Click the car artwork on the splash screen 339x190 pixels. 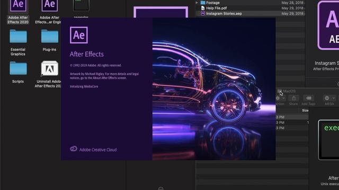tap(214, 89)
